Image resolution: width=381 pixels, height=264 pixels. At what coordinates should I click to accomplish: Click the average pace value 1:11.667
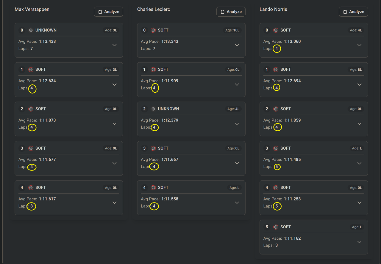click(170, 159)
